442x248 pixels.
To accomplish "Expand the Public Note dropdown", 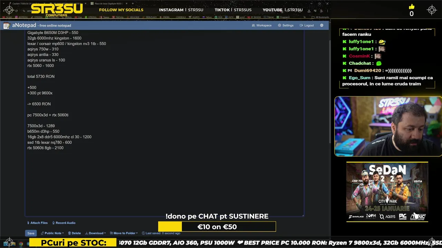I will click(x=52, y=233).
